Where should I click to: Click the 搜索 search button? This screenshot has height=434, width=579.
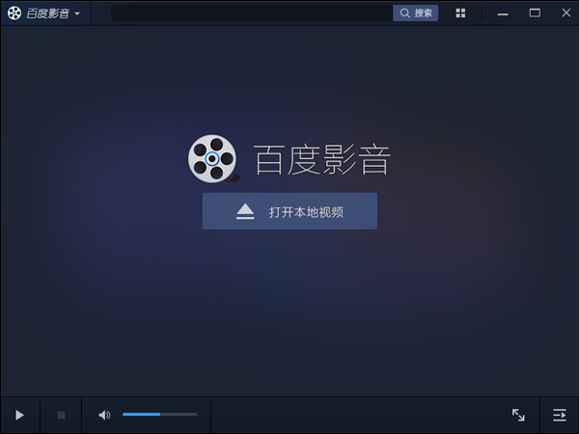tap(415, 13)
